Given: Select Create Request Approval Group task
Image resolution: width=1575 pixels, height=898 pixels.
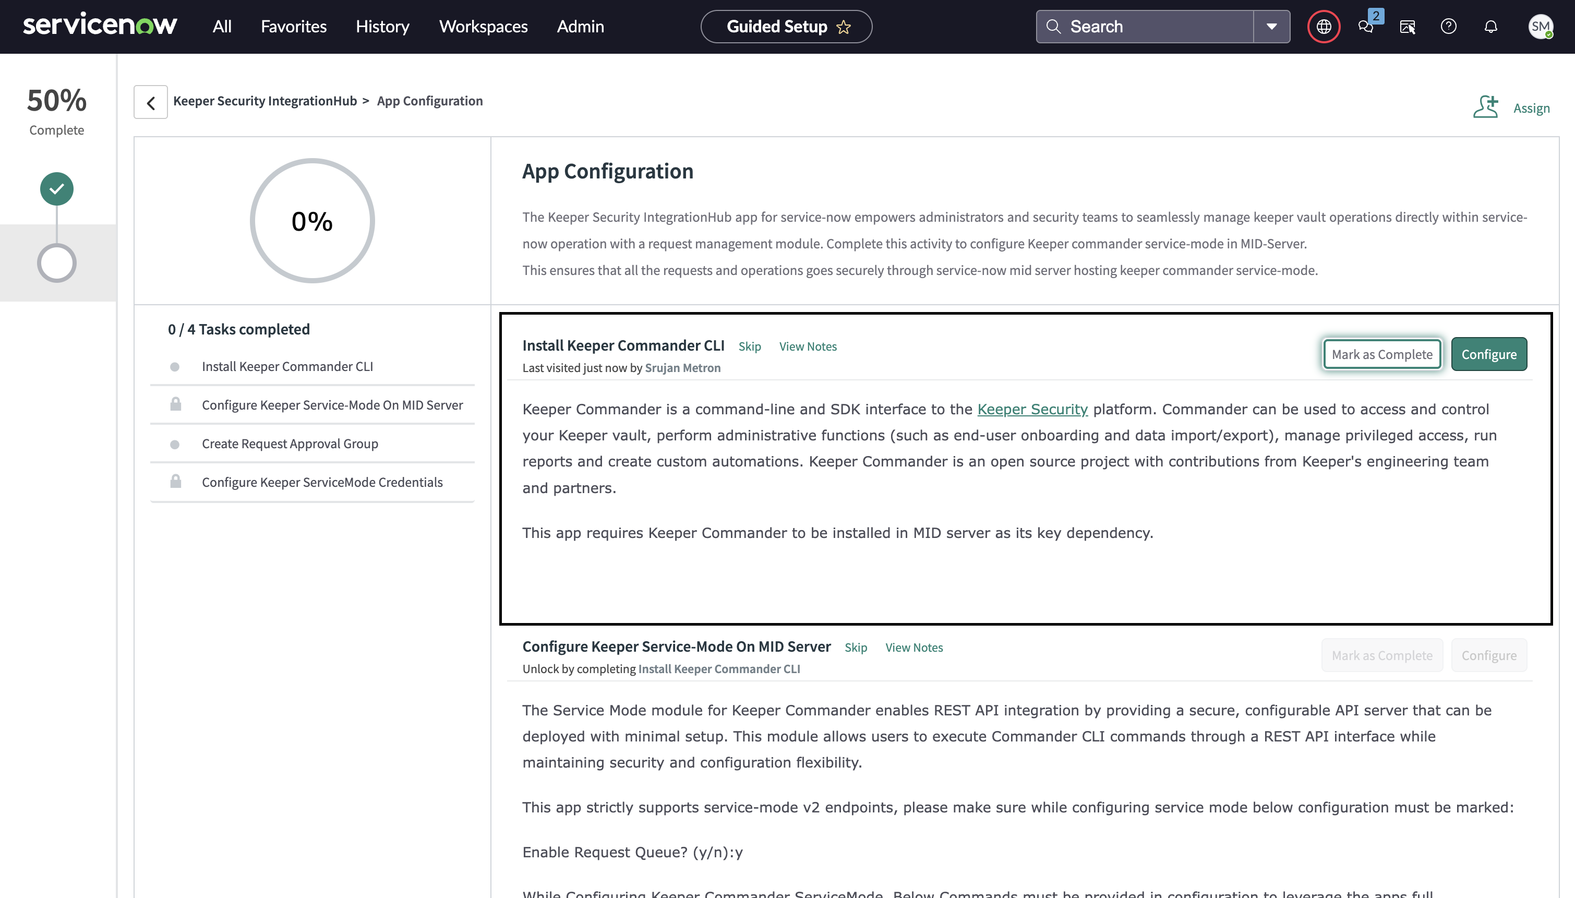Looking at the screenshot, I should pos(290,444).
